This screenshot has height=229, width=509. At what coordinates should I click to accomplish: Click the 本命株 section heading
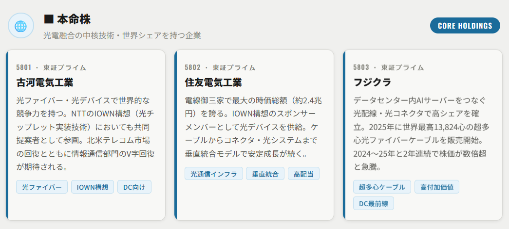pyautogui.click(x=67, y=19)
